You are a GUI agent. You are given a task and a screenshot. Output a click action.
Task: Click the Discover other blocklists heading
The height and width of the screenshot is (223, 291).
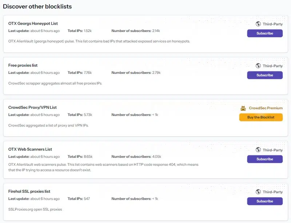pos(37,7)
